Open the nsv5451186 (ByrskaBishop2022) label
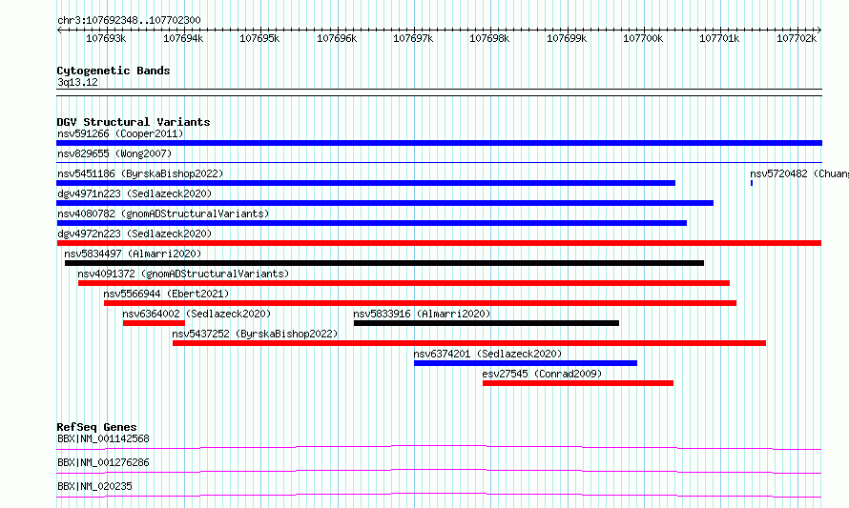The image size is (849, 508). pos(140,173)
